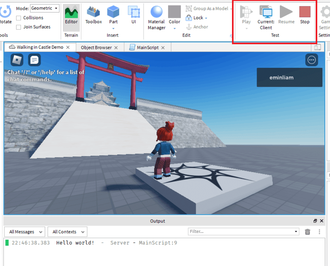
Task: Switch Current: Client view
Action: point(266,18)
